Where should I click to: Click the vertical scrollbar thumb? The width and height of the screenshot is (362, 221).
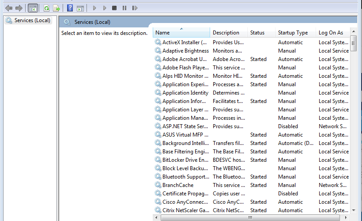coord(354,43)
